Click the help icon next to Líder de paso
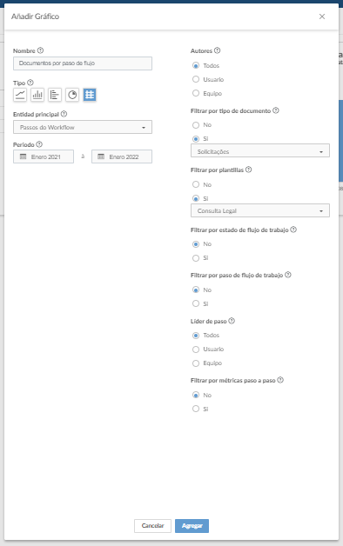 tap(232, 321)
